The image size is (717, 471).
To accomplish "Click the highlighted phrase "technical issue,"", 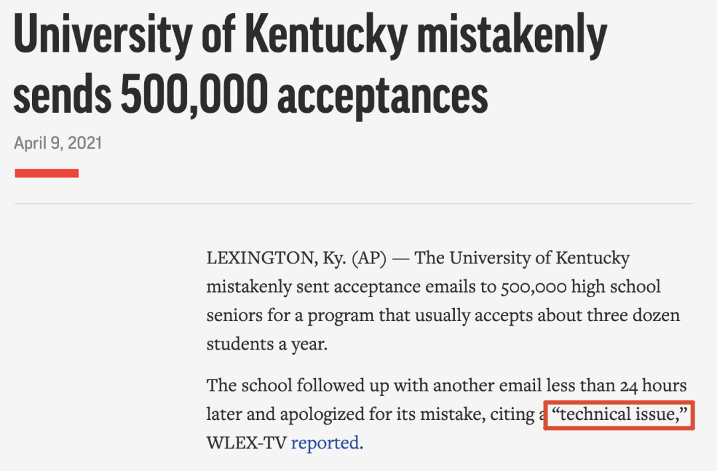I will [x=619, y=415].
